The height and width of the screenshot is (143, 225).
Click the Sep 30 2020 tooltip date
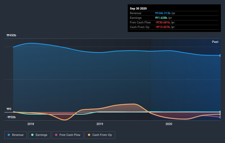point(138,8)
